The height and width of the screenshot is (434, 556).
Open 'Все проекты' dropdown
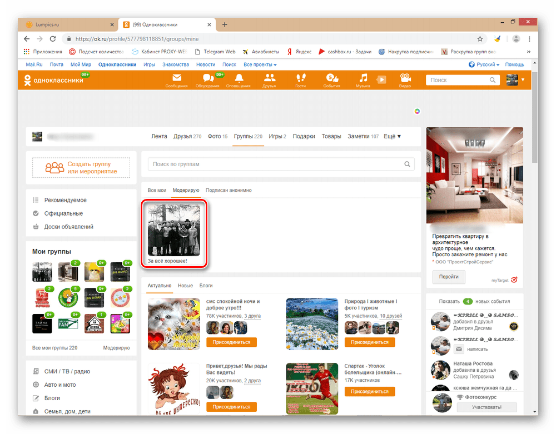(260, 64)
